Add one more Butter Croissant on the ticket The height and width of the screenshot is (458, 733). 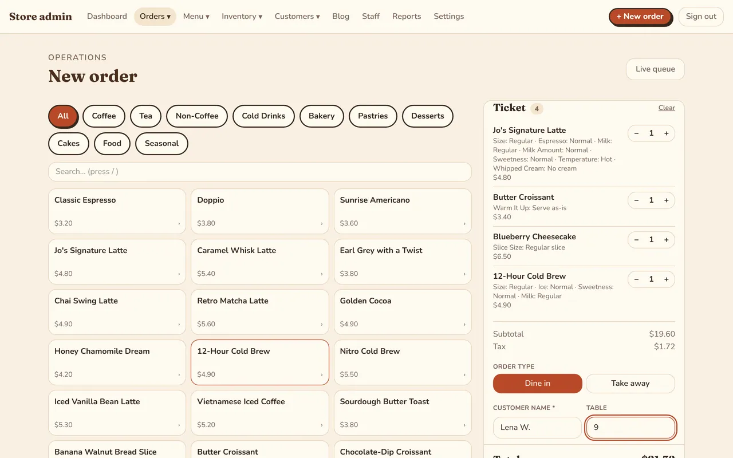667,200
